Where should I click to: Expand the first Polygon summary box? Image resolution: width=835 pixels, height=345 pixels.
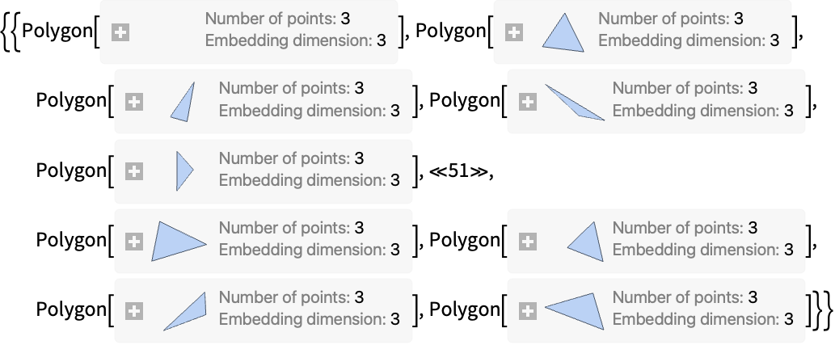click(120, 32)
